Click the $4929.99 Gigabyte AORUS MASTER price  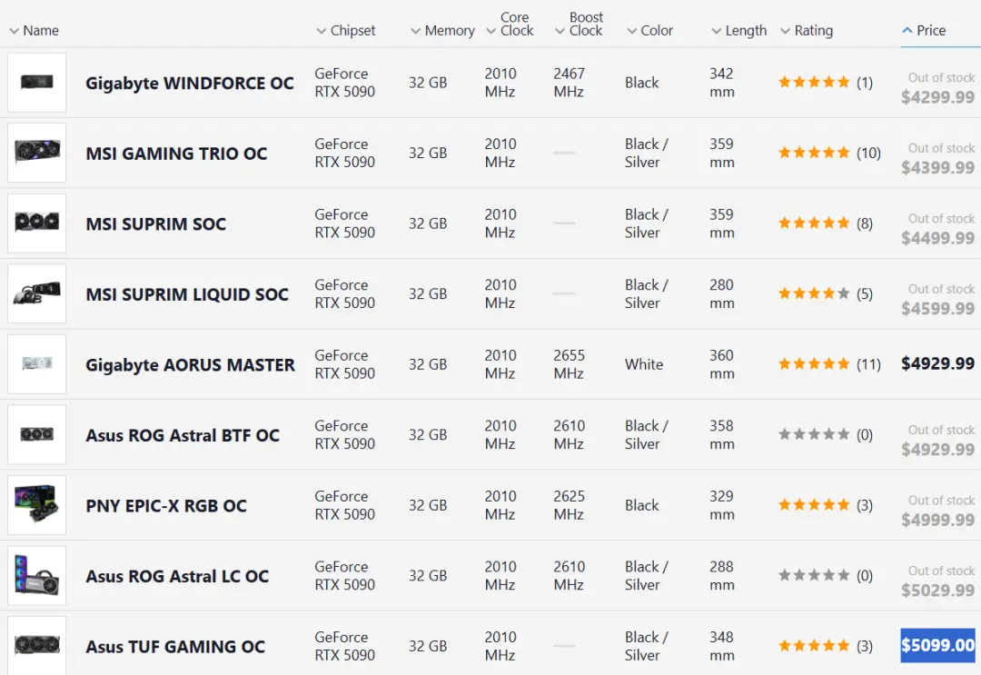tap(937, 363)
